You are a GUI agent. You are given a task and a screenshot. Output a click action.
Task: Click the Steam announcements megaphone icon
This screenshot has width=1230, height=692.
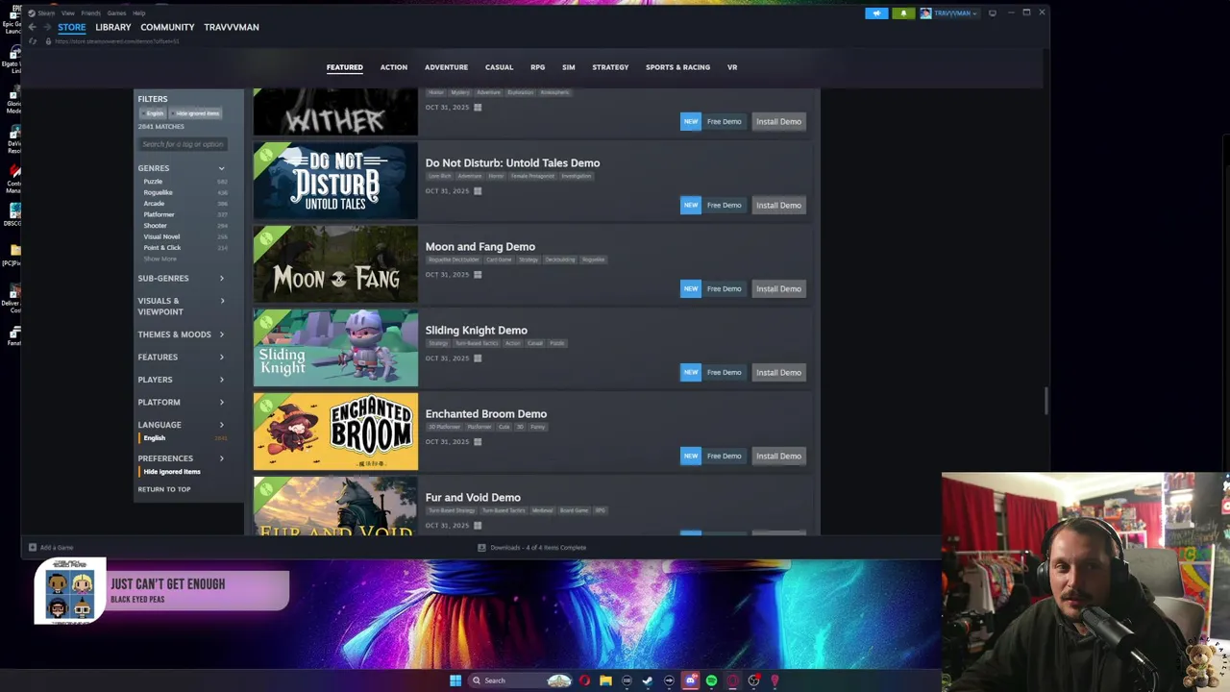tap(876, 13)
